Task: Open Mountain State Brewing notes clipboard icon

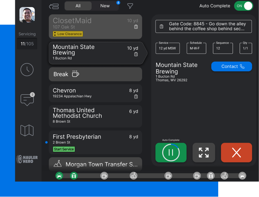Action: tap(136, 54)
